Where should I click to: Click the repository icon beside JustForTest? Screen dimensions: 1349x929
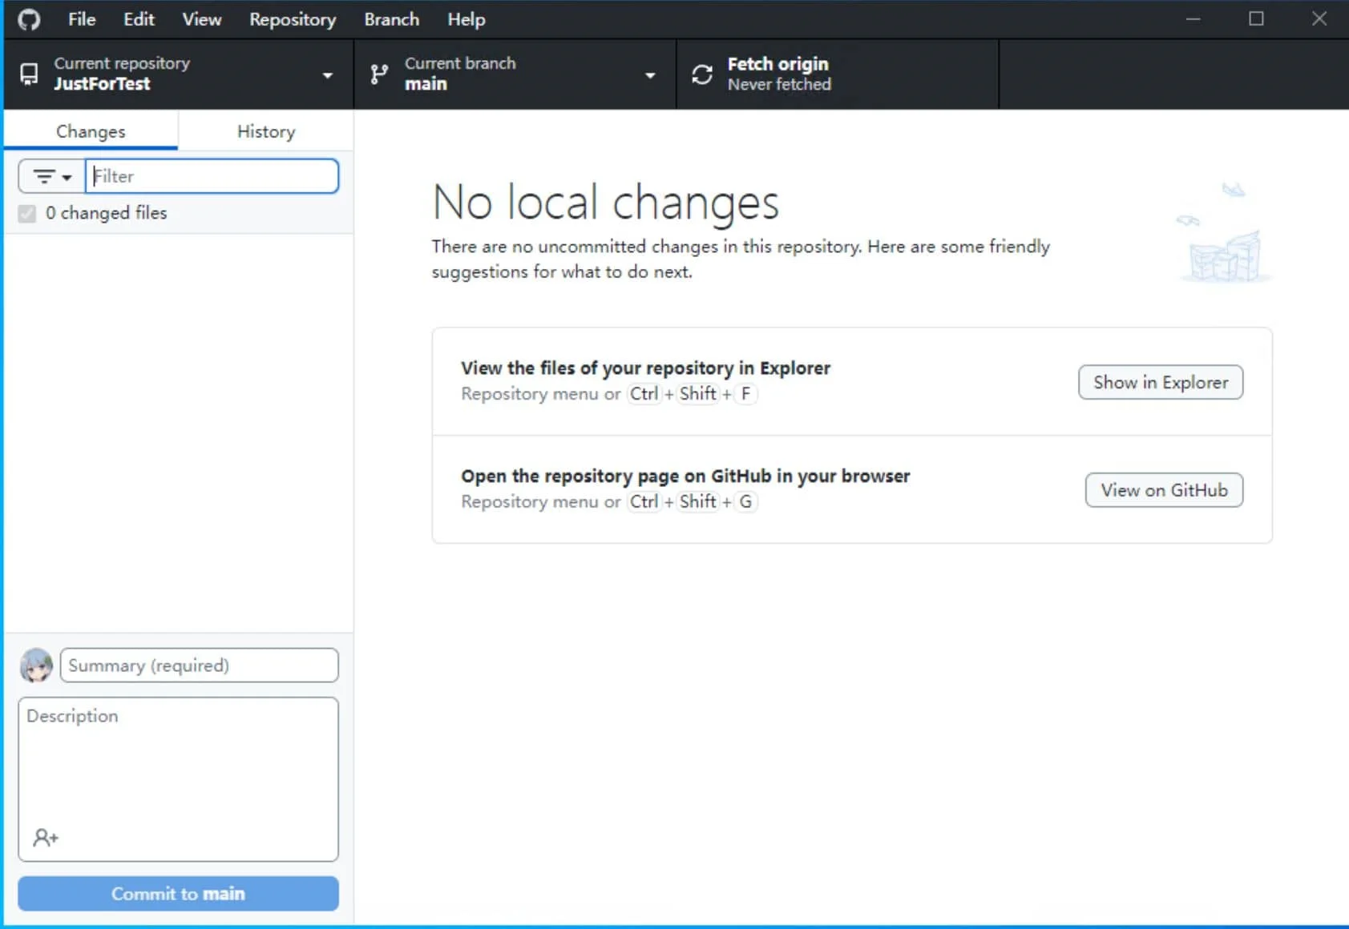click(29, 74)
